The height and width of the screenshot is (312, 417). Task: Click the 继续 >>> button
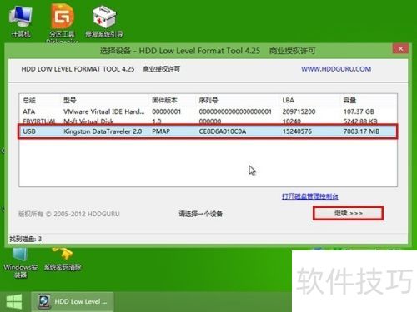tap(348, 213)
